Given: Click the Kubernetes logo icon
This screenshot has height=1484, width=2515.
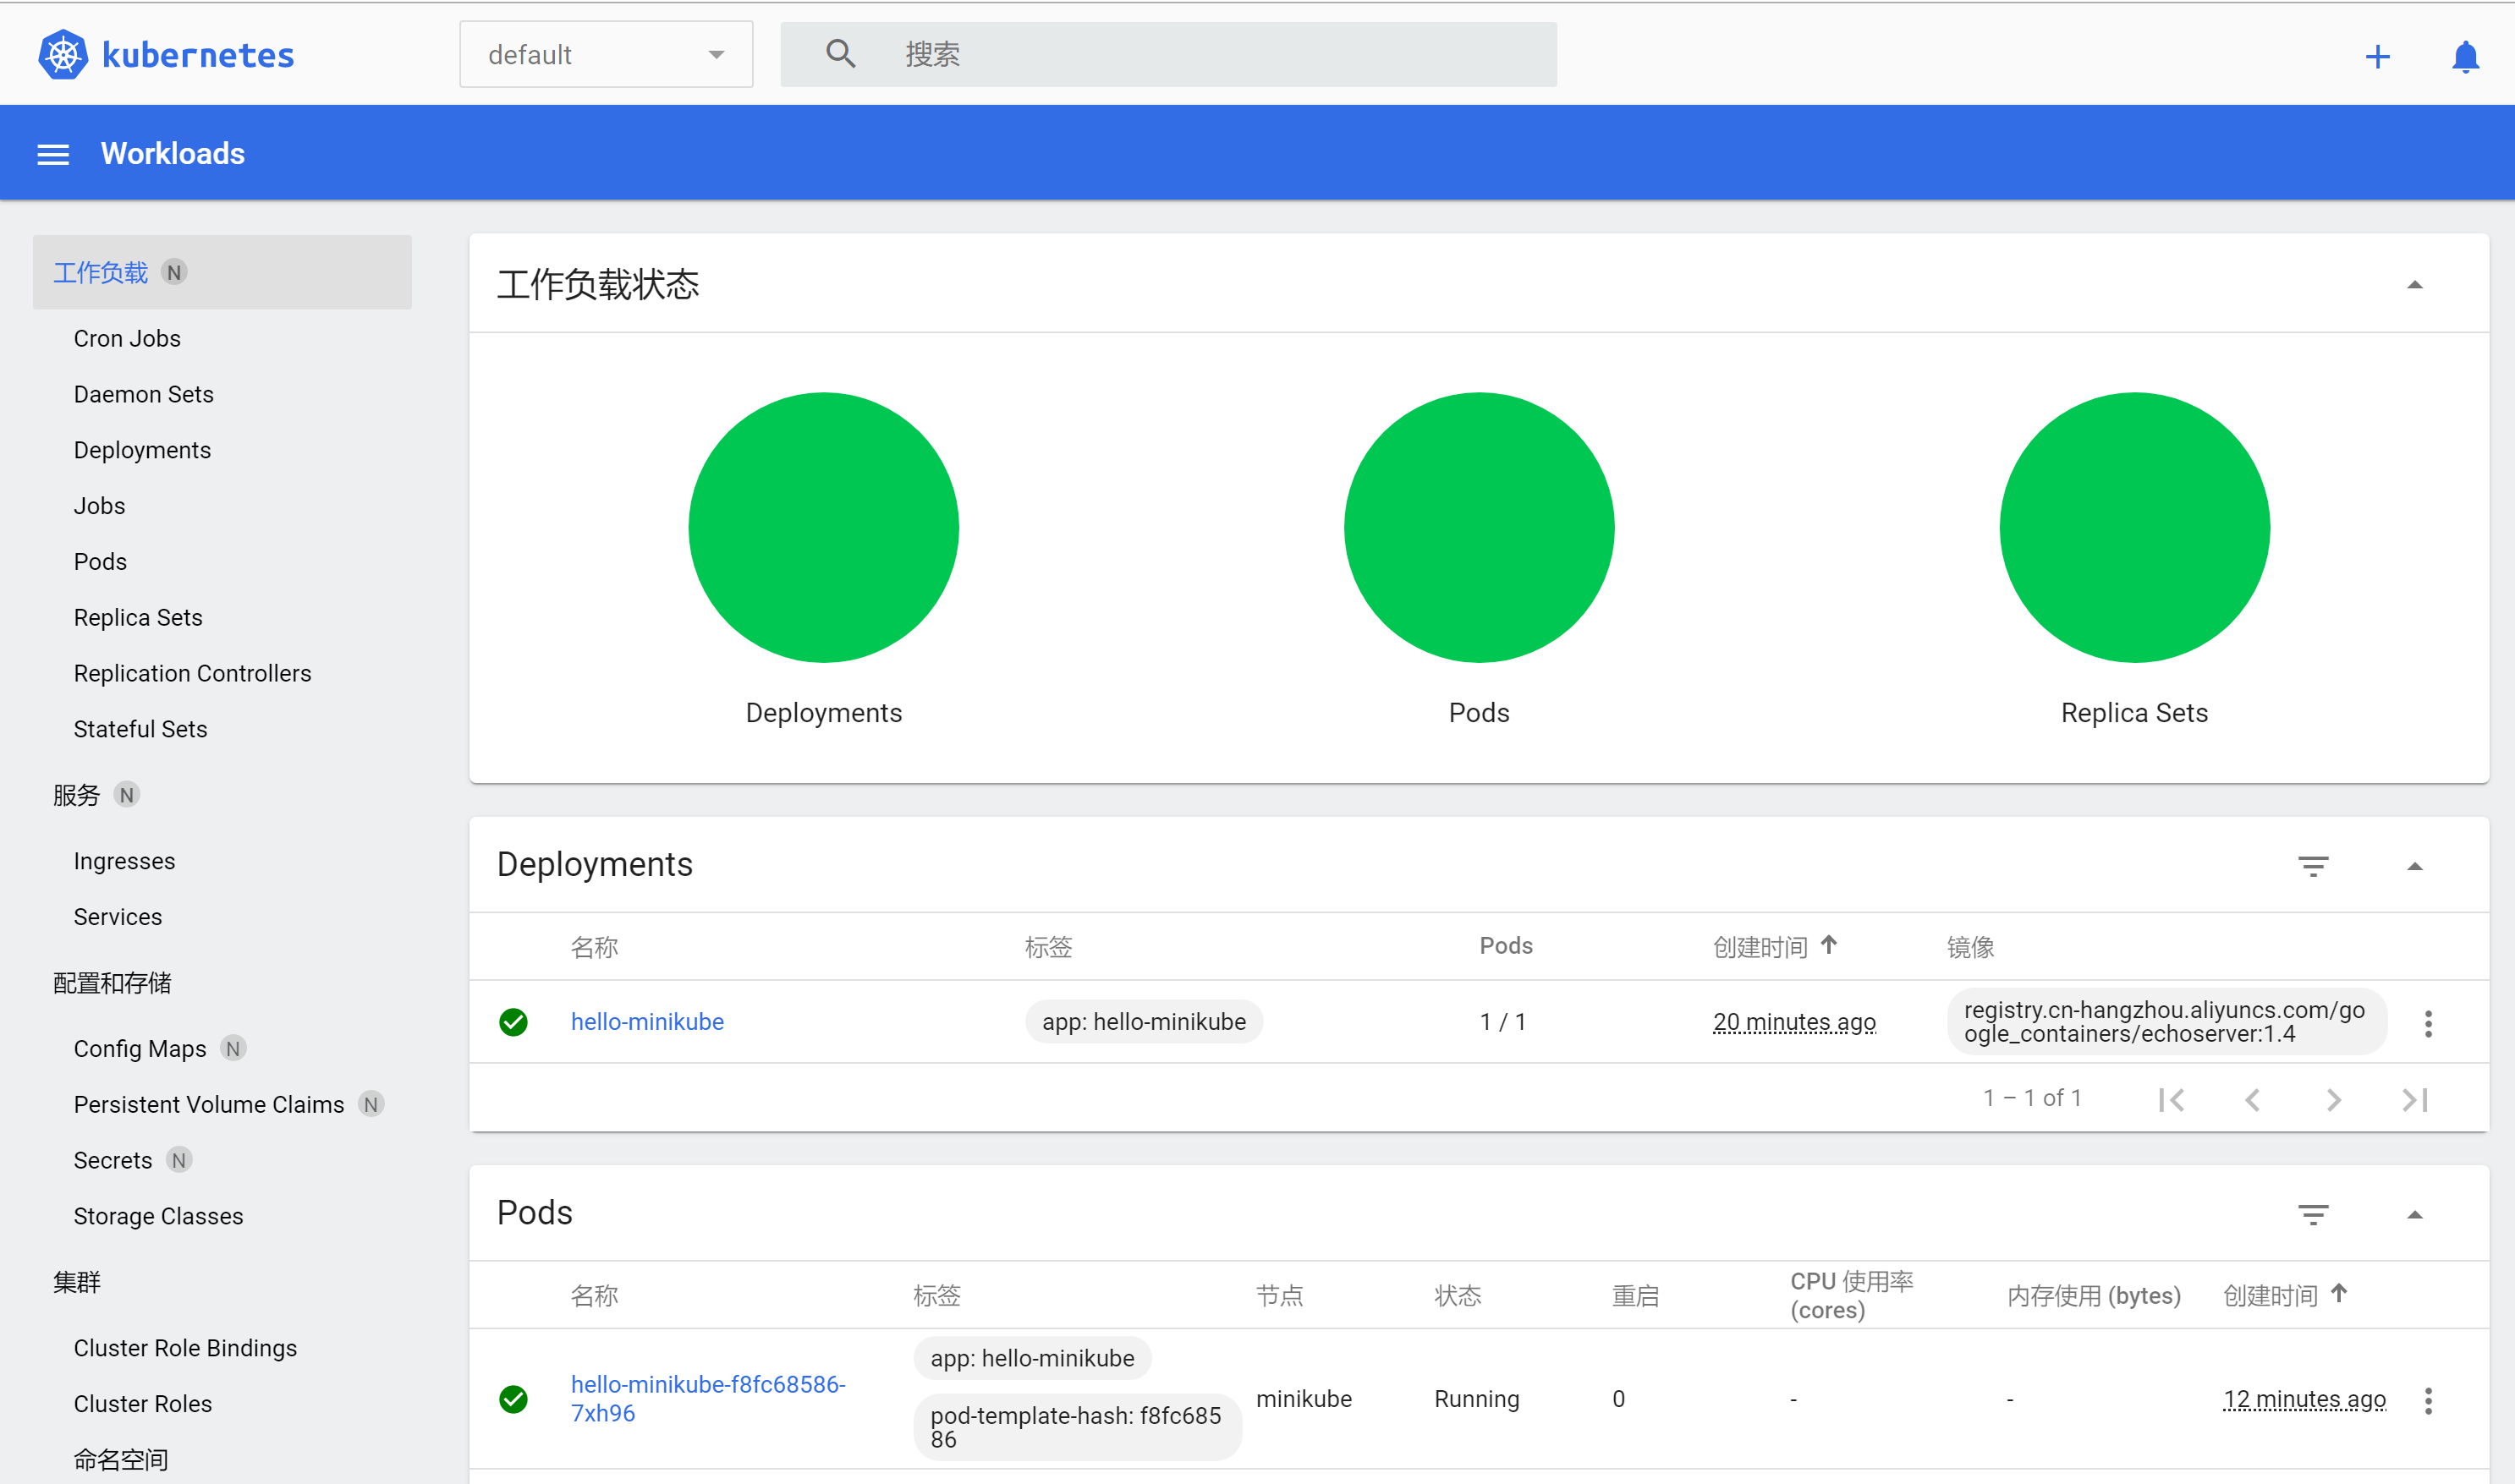Looking at the screenshot, I should coord(62,54).
